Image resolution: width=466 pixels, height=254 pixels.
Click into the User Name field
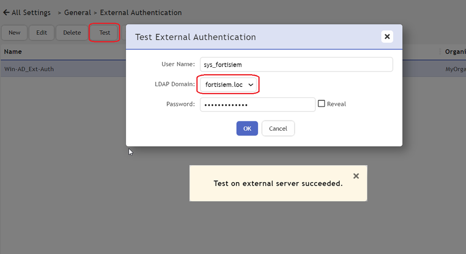point(296,65)
